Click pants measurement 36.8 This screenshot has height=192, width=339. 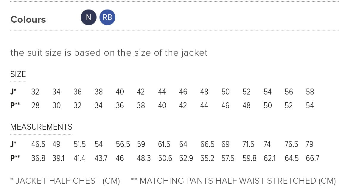(38, 158)
